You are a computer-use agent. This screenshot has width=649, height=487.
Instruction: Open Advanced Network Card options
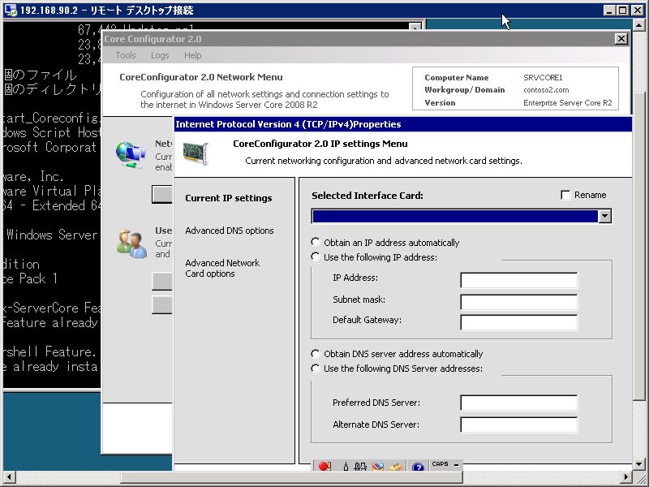[222, 268]
